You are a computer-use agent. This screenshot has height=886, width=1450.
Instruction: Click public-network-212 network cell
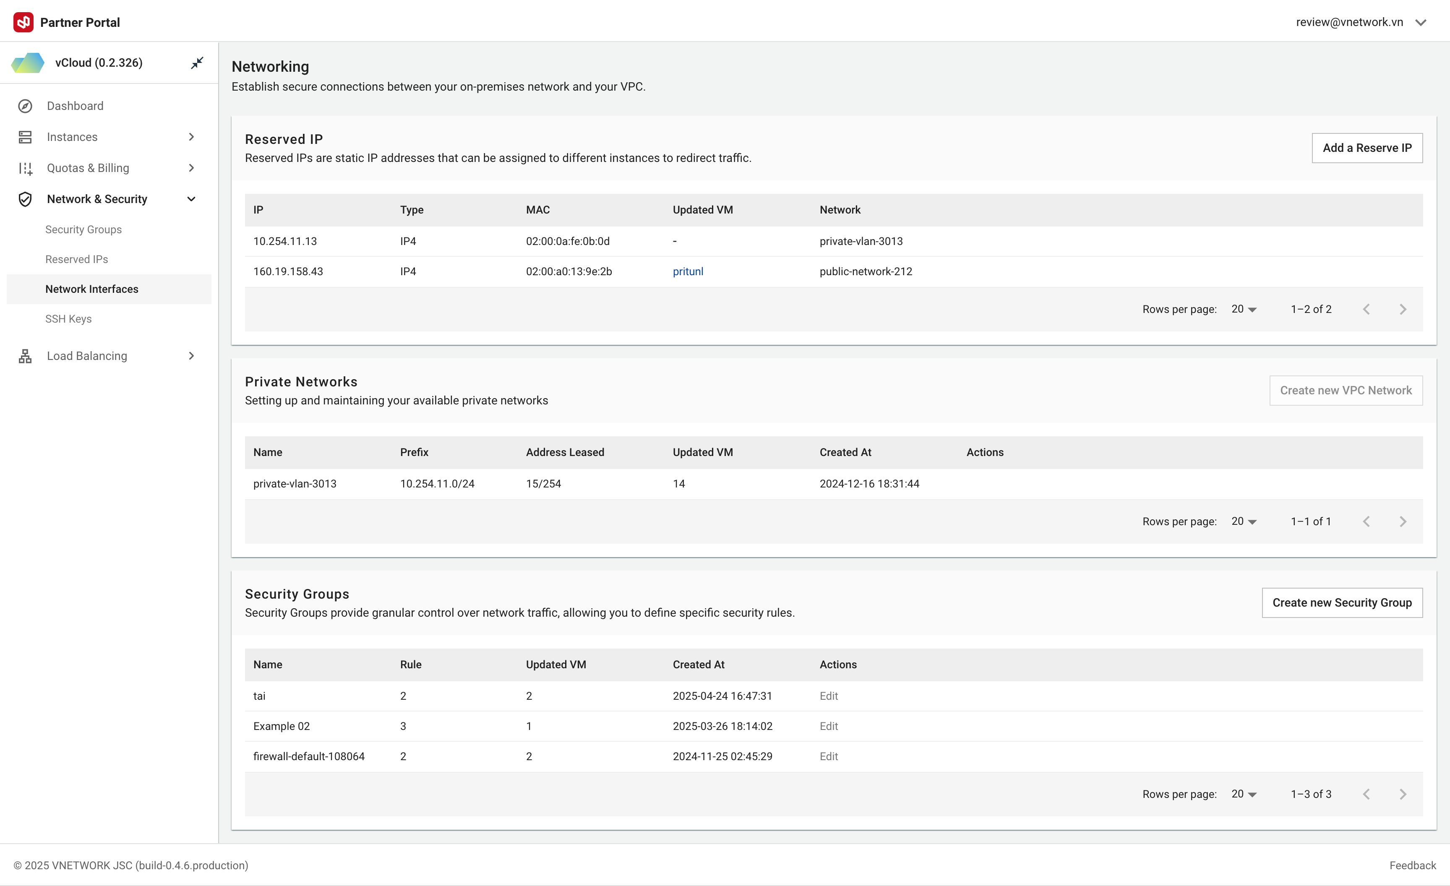pos(866,272)
